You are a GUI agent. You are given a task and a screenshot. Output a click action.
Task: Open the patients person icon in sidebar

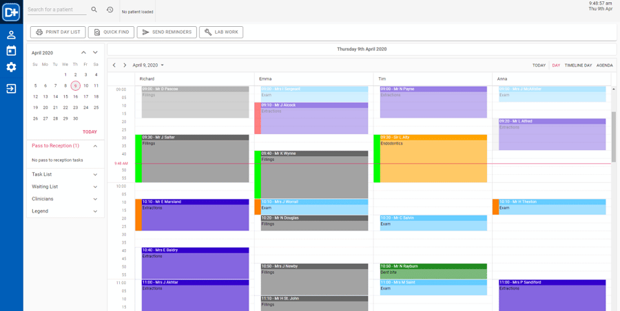coord(11,35)
